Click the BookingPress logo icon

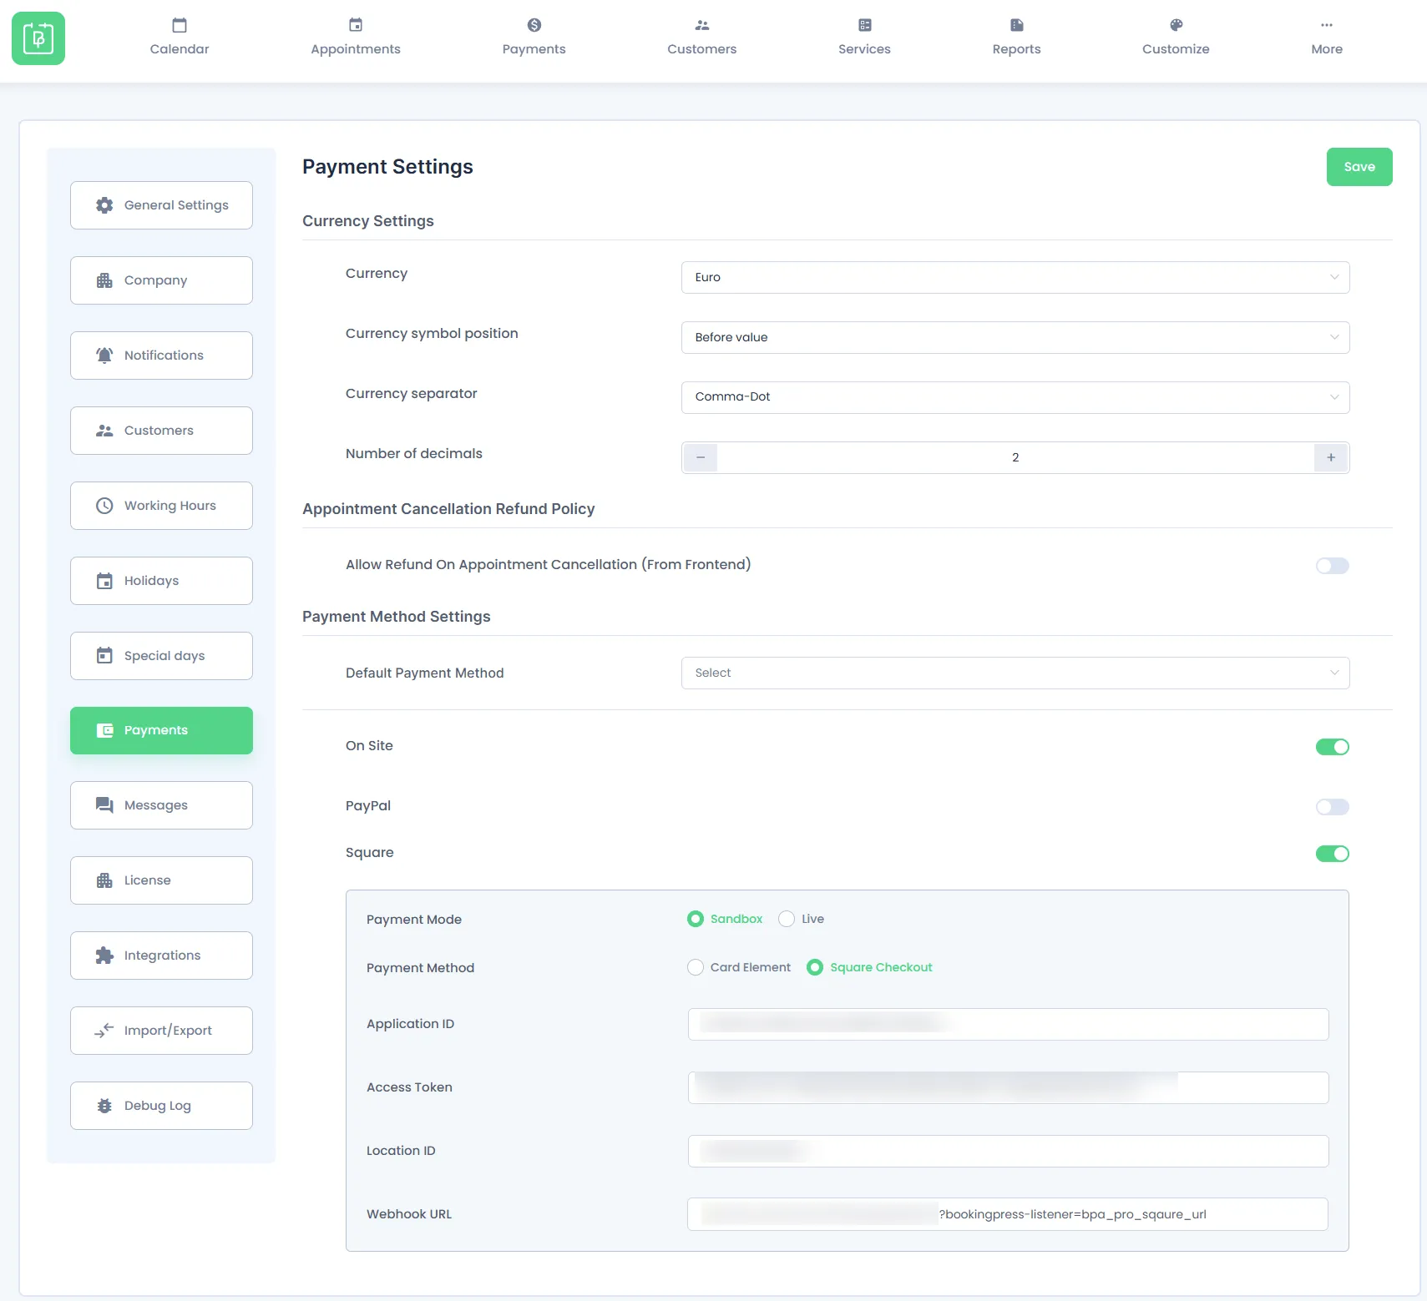pyautogui.click(x=38, y=38)
